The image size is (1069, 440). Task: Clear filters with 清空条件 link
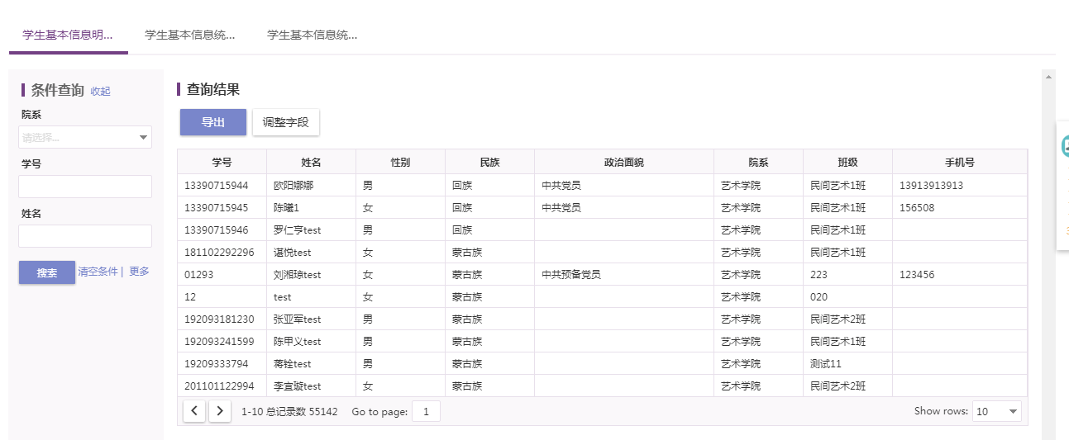point(98,272)
